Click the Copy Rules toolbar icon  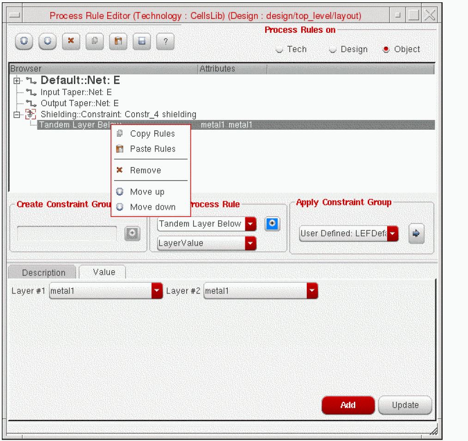tap(95, 41)
